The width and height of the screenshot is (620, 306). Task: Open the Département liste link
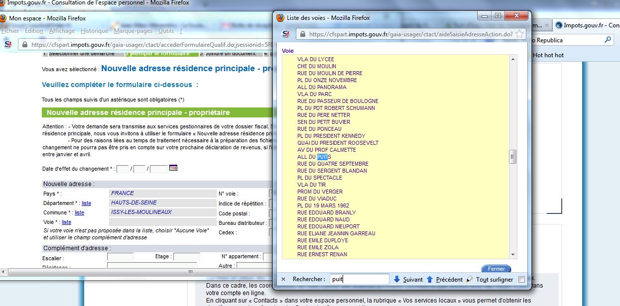point(86,203)
